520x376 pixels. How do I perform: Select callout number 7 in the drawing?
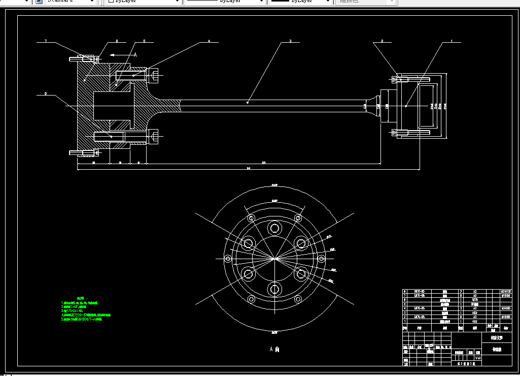tap(46, 41)
